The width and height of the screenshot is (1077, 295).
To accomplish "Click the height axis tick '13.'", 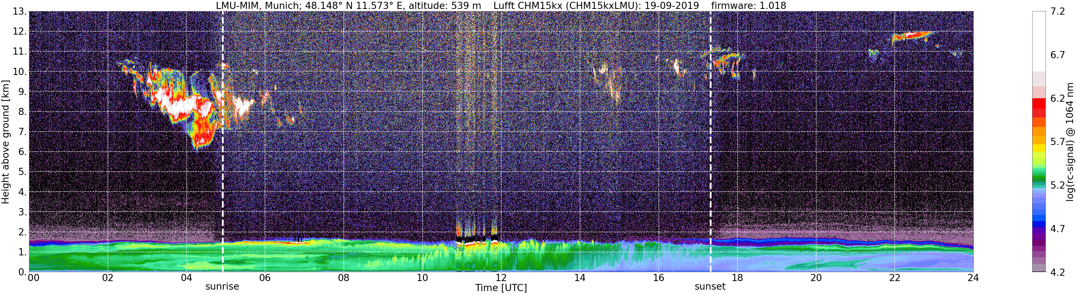I will [20, 12].
